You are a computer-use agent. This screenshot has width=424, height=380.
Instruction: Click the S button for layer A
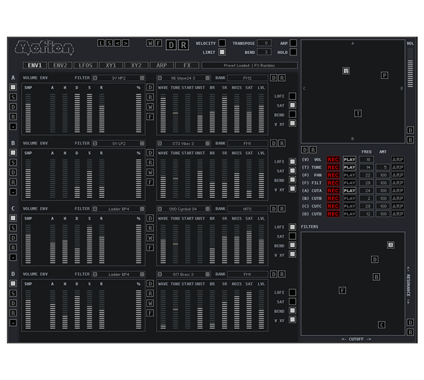tap(13, 97)
